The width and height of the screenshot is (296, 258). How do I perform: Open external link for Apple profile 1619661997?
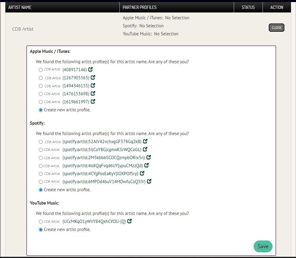click(93, 102)
